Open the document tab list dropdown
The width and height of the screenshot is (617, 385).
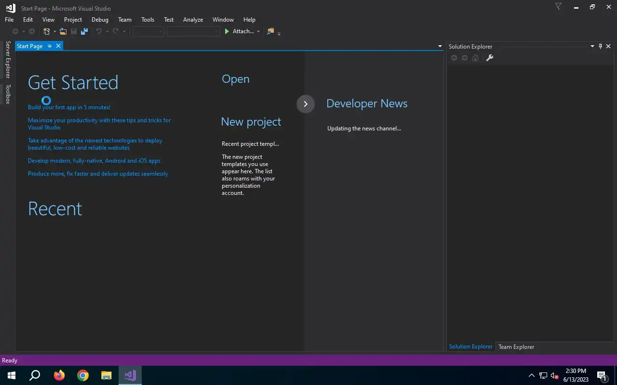click(440, 46)
